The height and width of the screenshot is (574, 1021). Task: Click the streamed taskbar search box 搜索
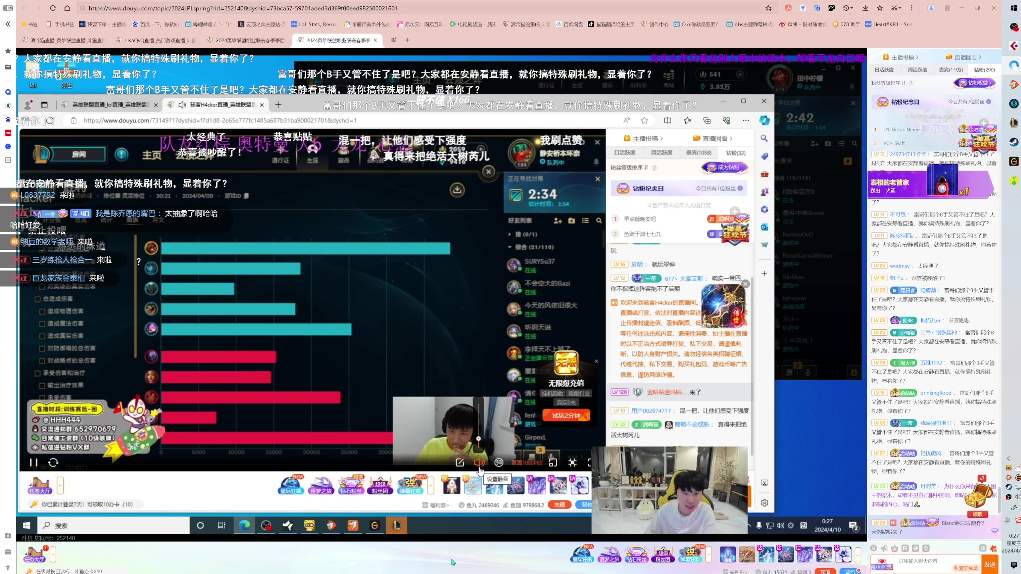[x=114, y=525]
